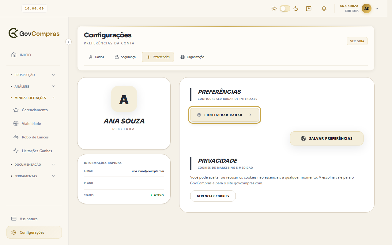Save with Salvar Preferências button
This screenshot has width=392, height=245.
(327, 138)
